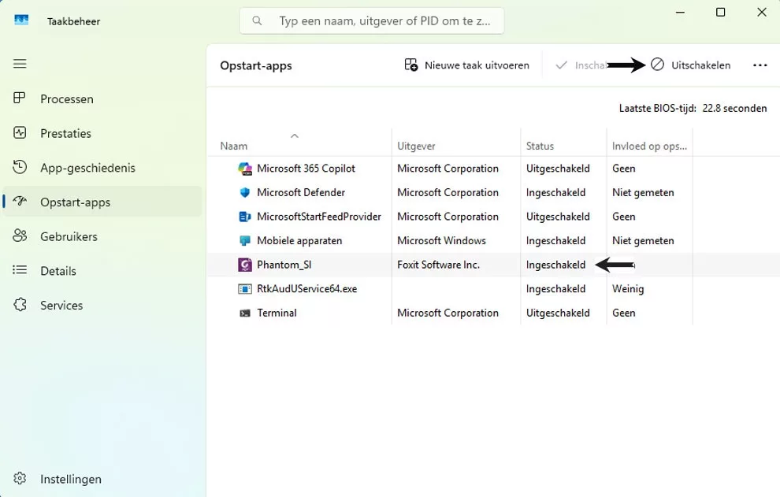Click Ingeschakeld status of Phantom_SI
Screen dimensions: 780x497
tap(555, 265)
